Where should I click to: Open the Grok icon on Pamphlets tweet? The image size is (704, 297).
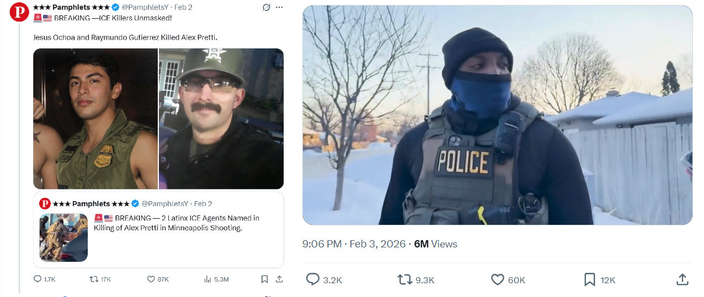coord(266,7)
